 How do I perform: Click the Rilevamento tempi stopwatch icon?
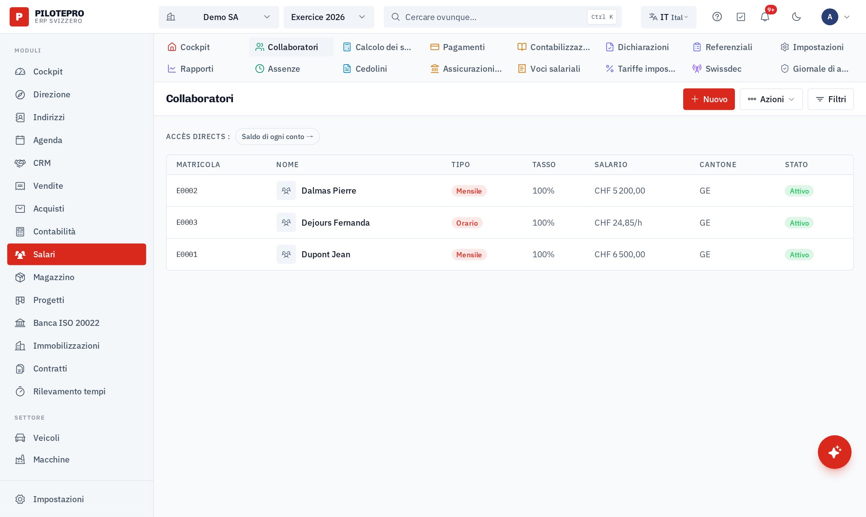20,391
